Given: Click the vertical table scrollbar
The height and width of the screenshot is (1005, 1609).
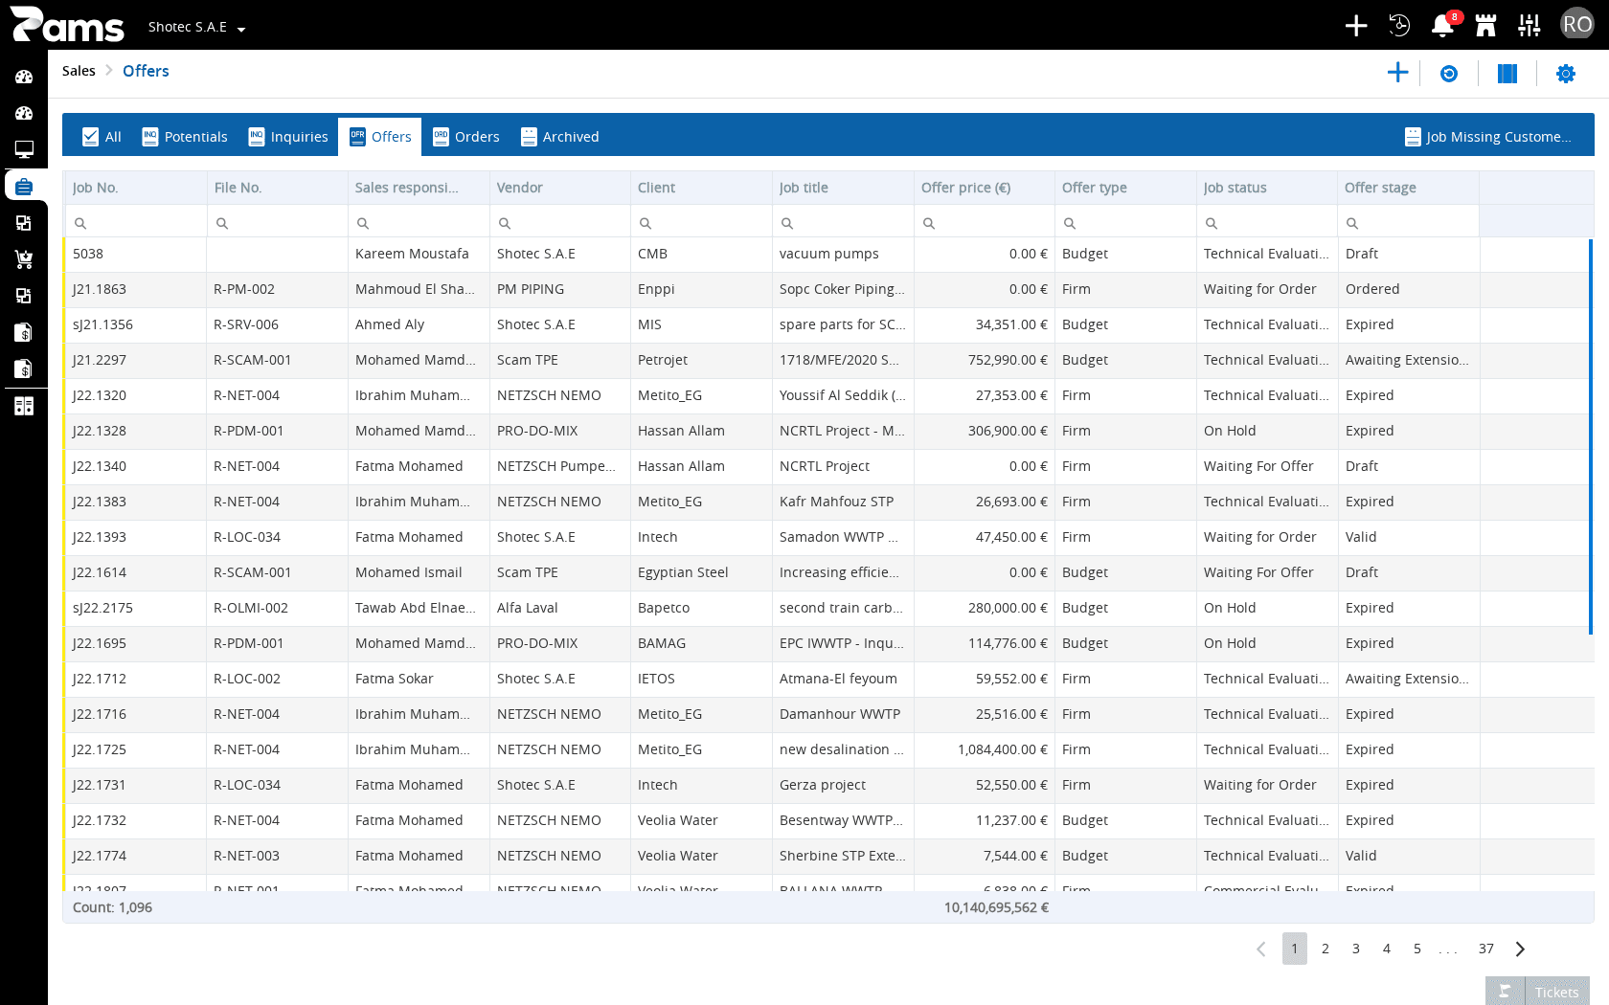Looking at the screenshot, I should point(1591,436).
